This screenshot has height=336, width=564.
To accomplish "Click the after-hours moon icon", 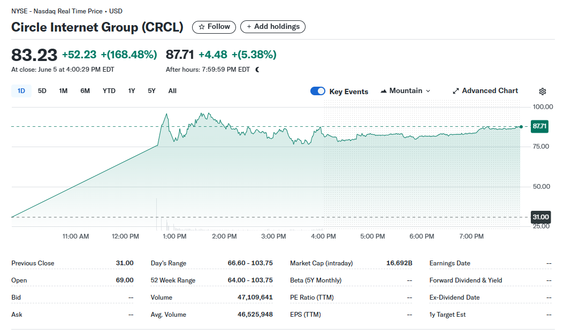I will pos(257,70).
